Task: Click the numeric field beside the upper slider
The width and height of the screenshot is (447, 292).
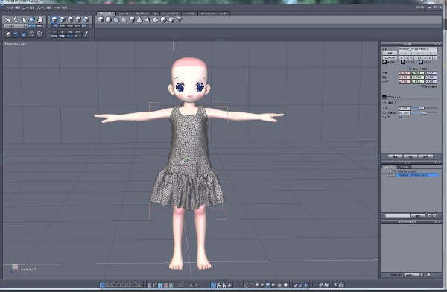Action: click(x=405, y=108)
